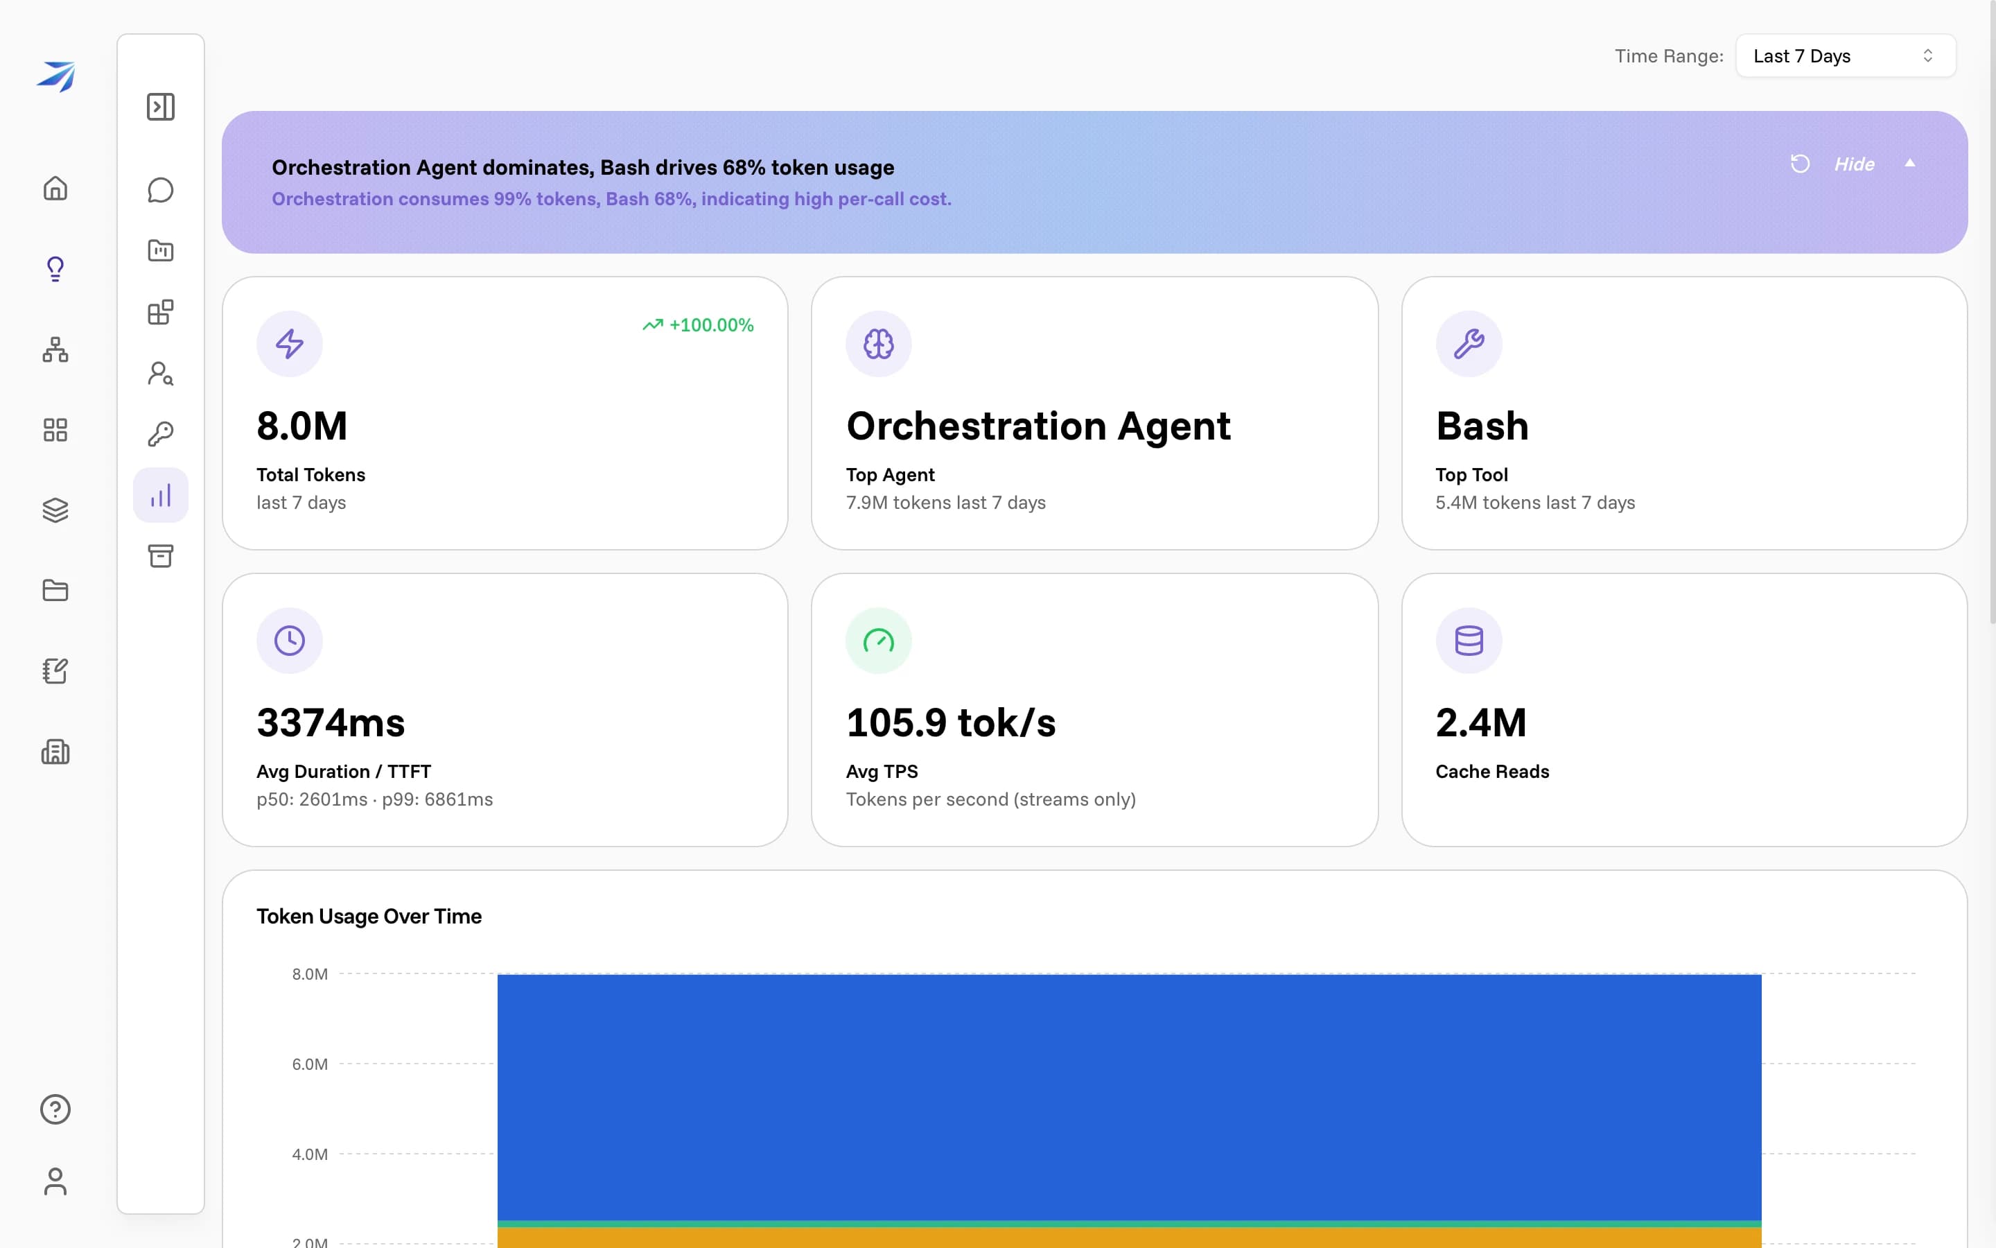Screen dimensions: 1996x1248
Task: Open the folder icon in the left rail
Action: click(55, 590)
